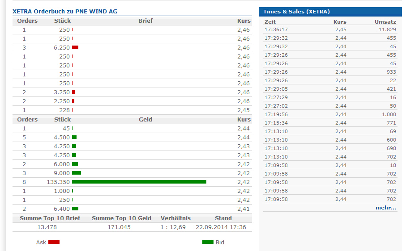The width and height of the screenshot is (406, 251).
Task: Click the red bar next to 6.250 Stück
Action: (x=75, y=47)
